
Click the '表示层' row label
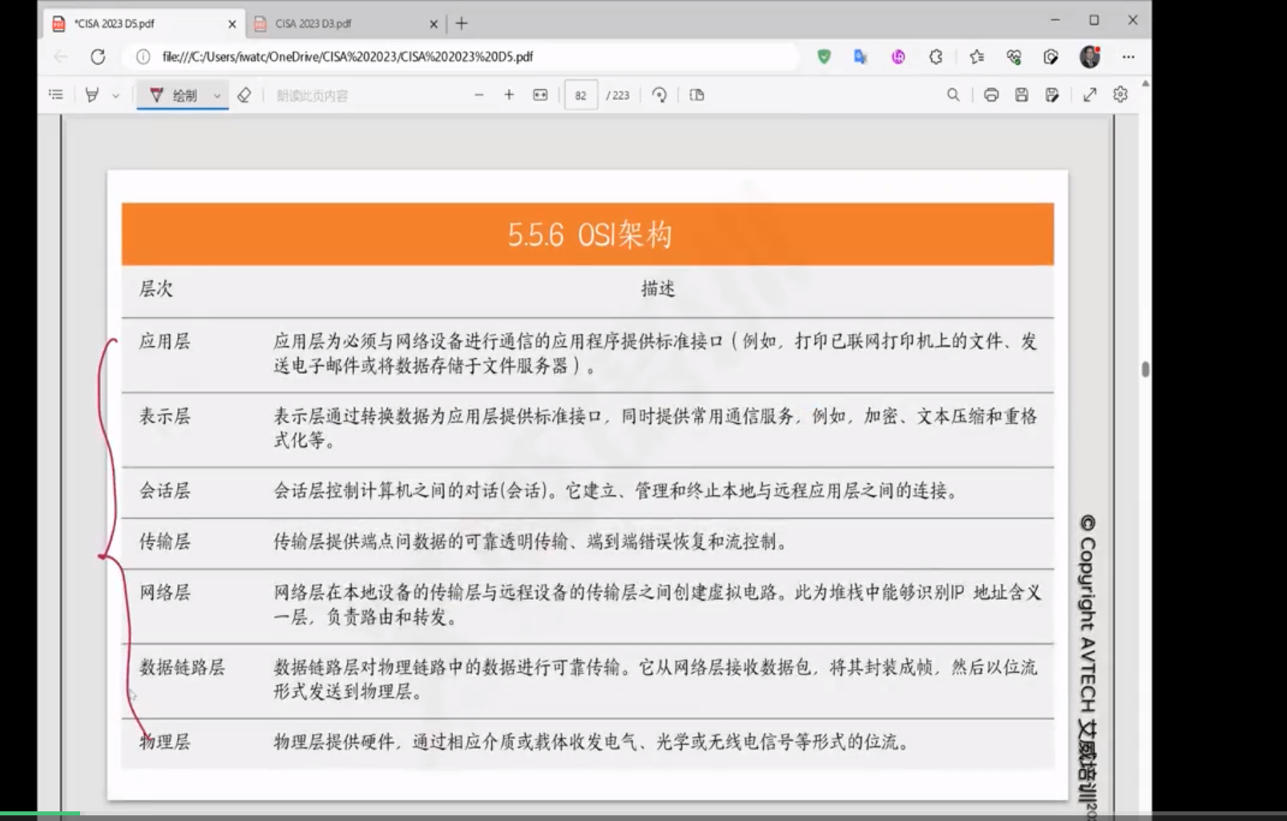(x=164, y=416)
